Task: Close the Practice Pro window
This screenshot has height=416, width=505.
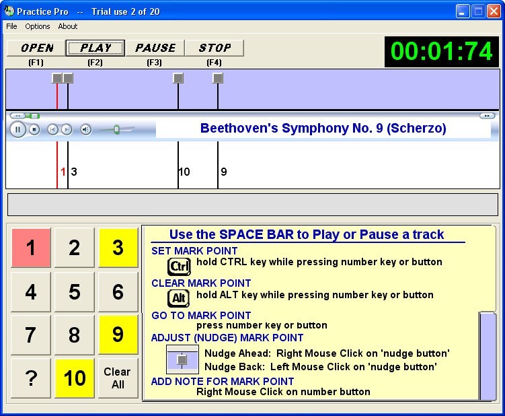Action: [494, 11]
